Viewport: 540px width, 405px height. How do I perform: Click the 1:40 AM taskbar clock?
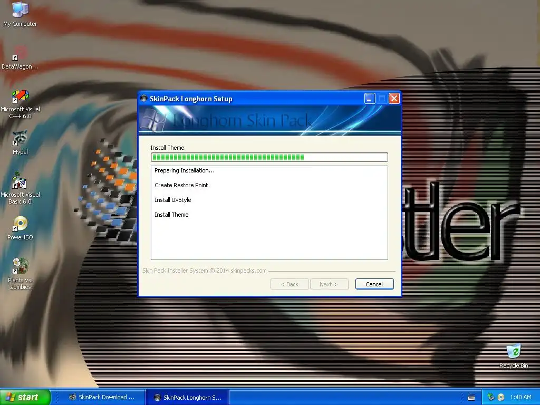pyautogui.click(x=520, y=397)
